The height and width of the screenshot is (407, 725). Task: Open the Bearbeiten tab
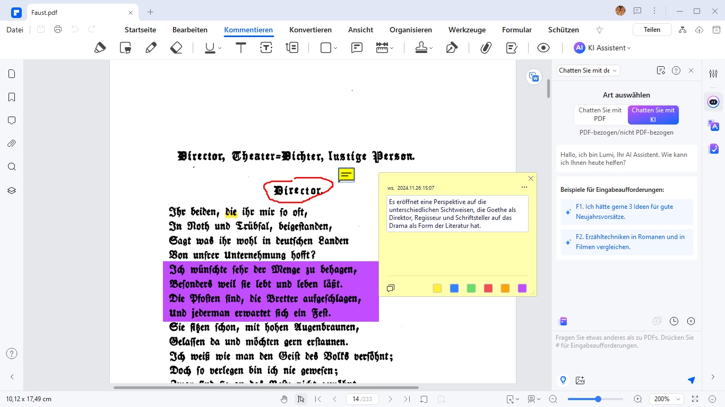190,30
